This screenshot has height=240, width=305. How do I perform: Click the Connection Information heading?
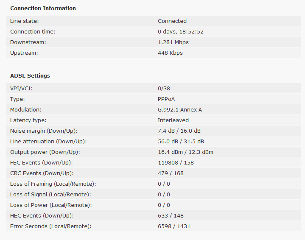pyautogui.click(x=43, y=8)
